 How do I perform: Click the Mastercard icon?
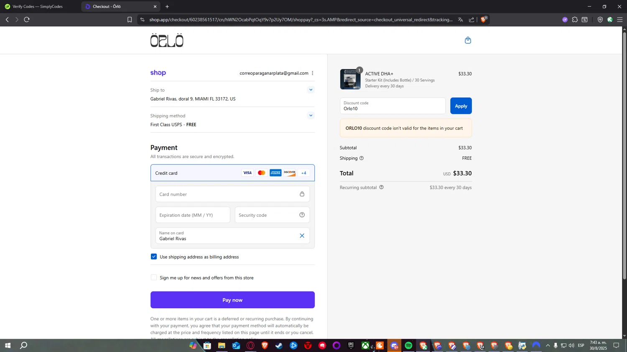[x=262, y=173]
